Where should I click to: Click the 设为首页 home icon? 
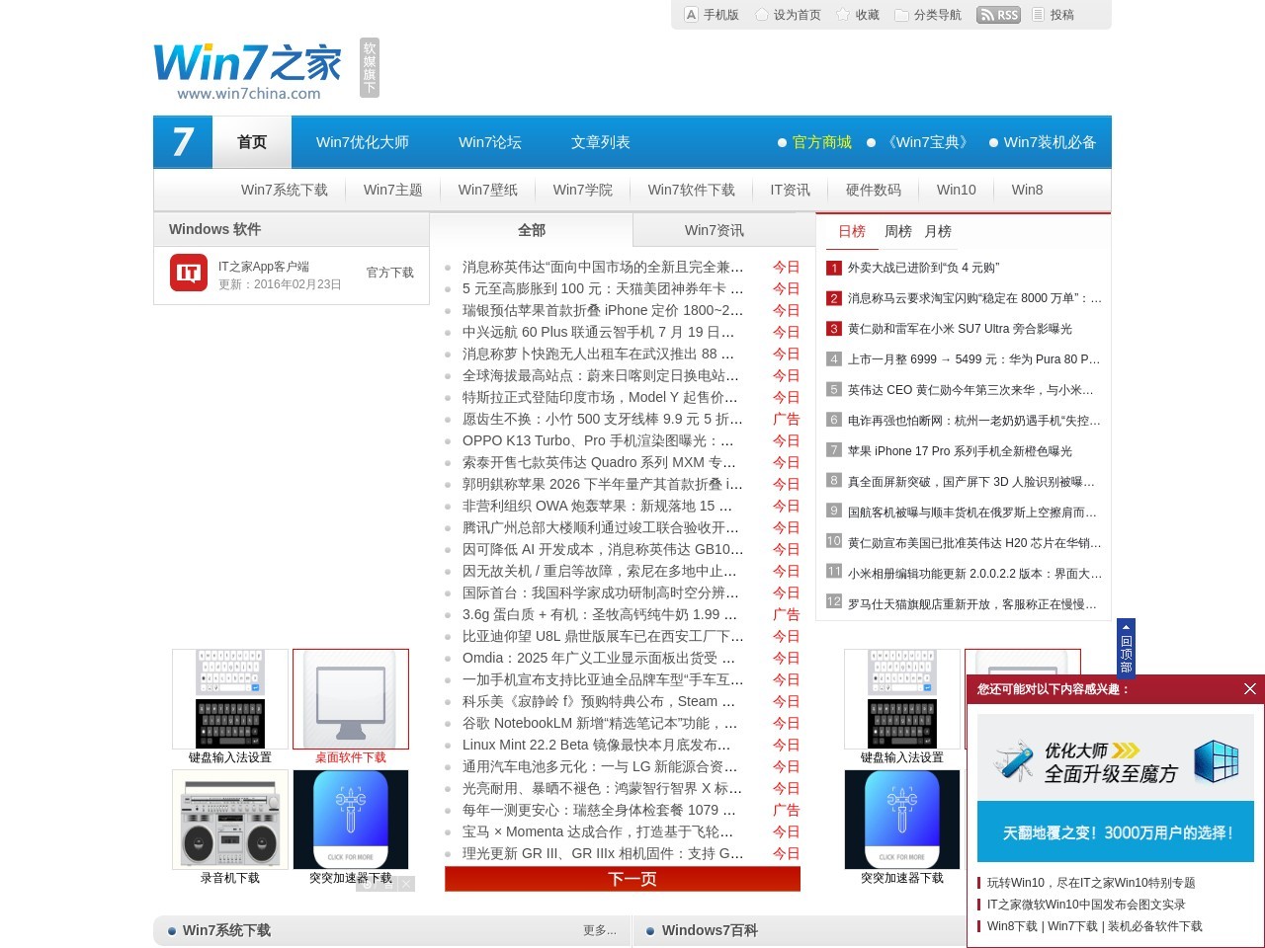click(x=761, y=14)
